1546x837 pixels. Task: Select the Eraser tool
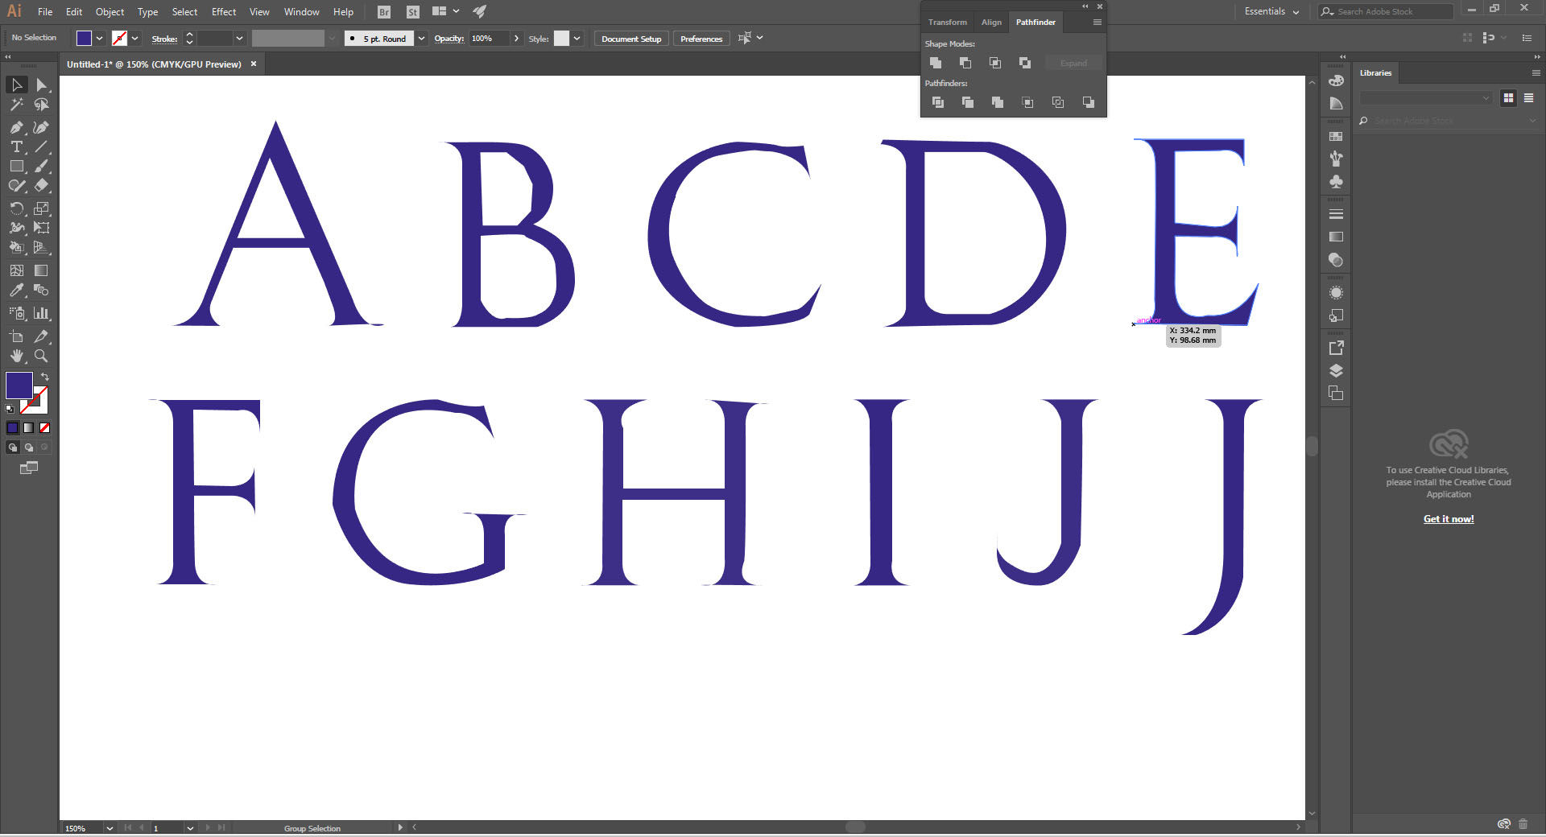pyautogui.click(x=41, y=185)
